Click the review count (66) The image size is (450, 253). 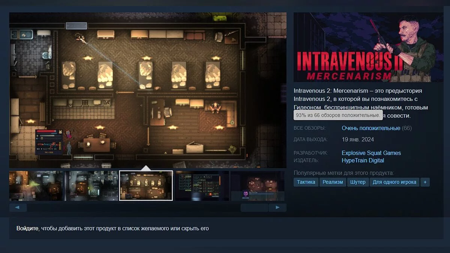pyautogui.click(x=407, y=128)
